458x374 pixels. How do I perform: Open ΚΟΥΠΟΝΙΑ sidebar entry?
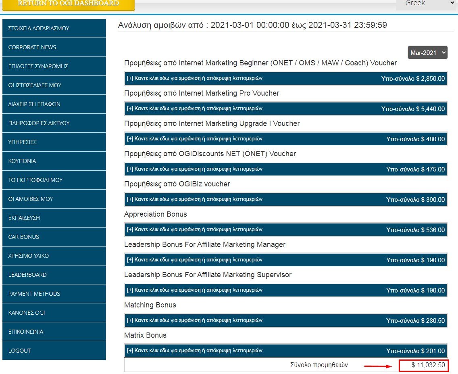click(x=54, y=161)
